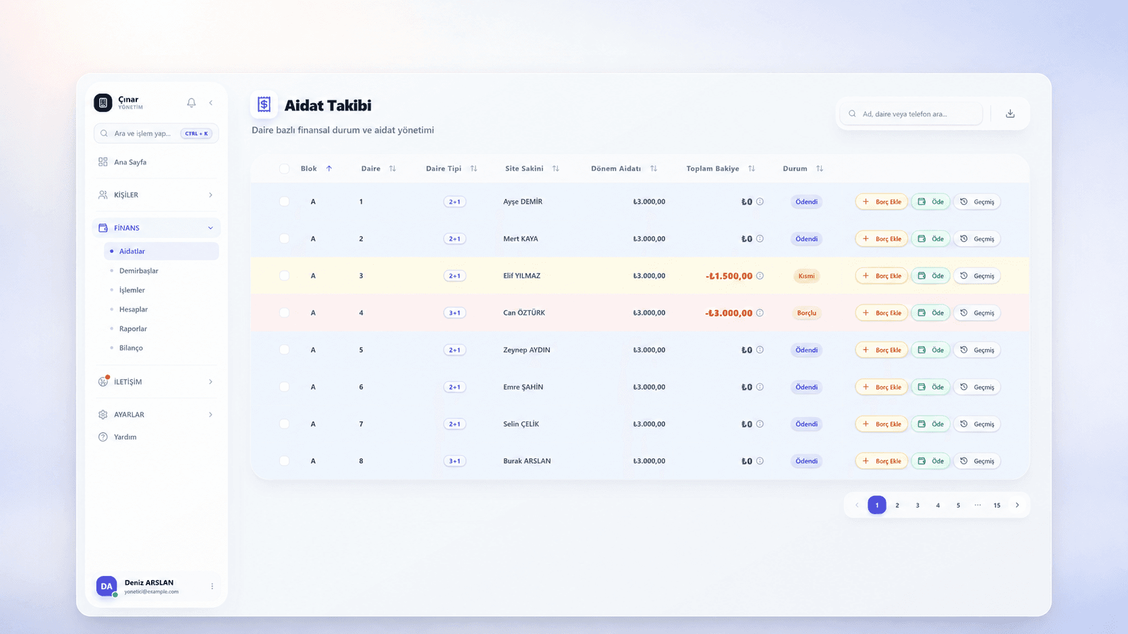Collapse sidebar with the left chevron
Viewport: 1128px width, 634px height.
click(x=211, y=102)
